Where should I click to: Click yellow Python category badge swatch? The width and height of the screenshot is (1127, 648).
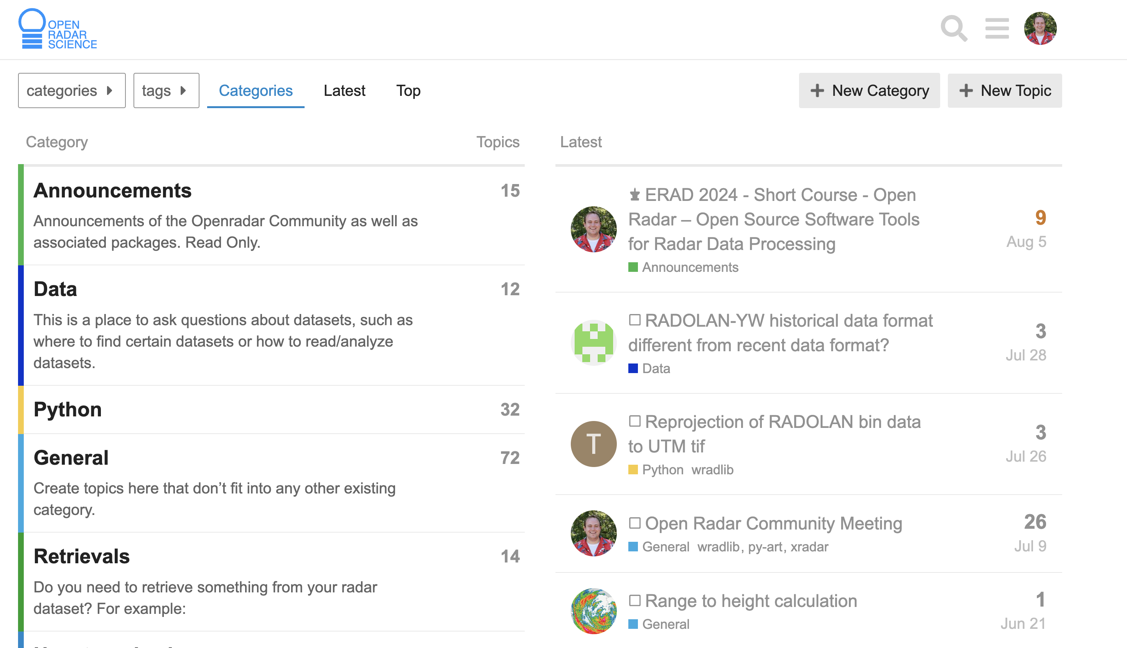pyautogui.click(x=633, y=470)
